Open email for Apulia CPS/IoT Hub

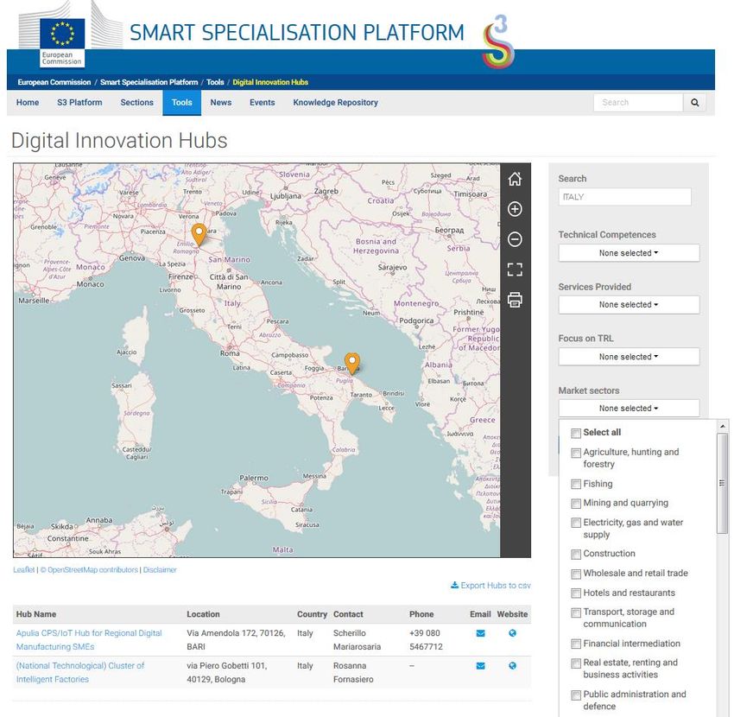point(480,633)
